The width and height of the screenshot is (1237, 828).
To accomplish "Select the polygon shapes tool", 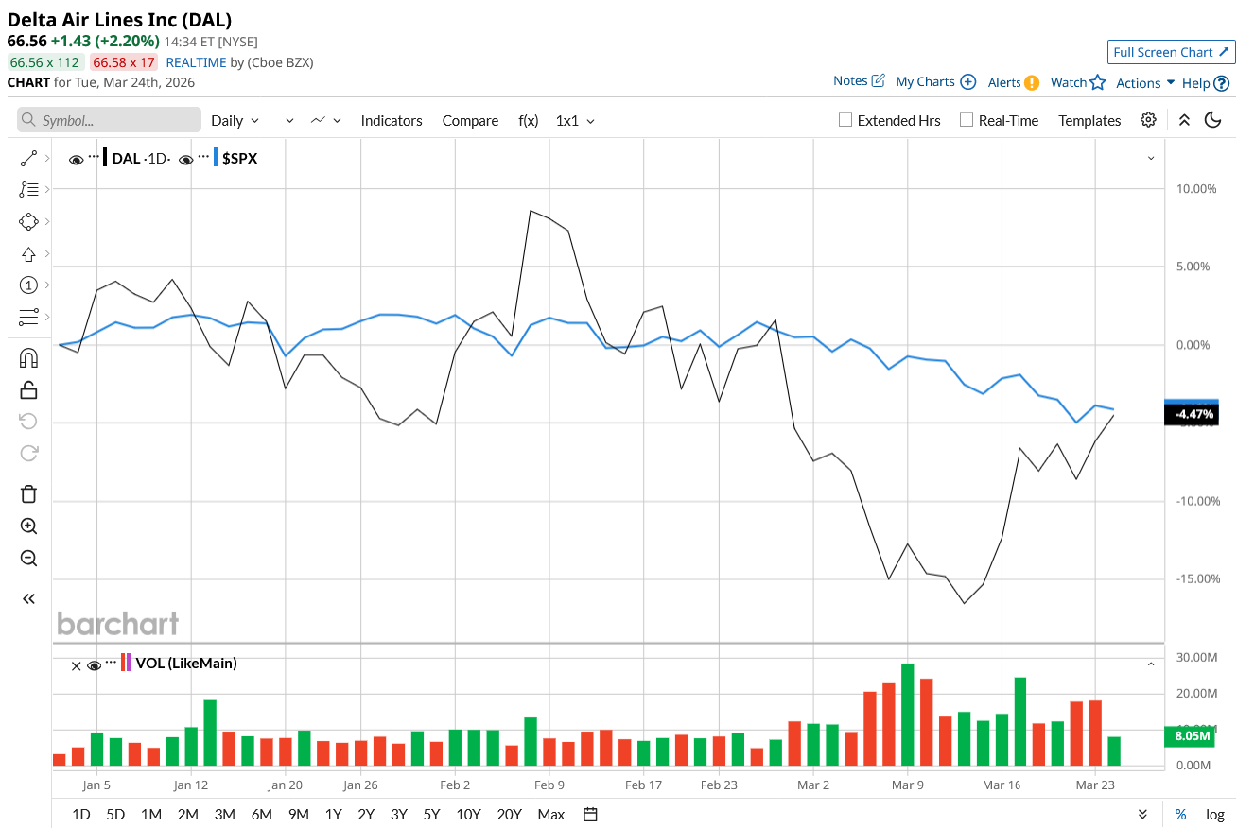I will 28,222.
